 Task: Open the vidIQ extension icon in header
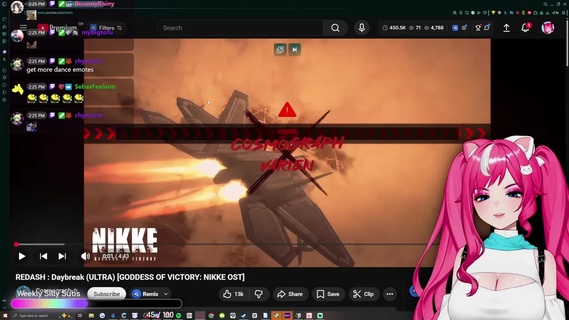(x=455, y=28)
